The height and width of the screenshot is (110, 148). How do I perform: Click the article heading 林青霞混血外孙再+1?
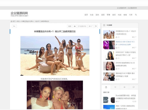55,31
